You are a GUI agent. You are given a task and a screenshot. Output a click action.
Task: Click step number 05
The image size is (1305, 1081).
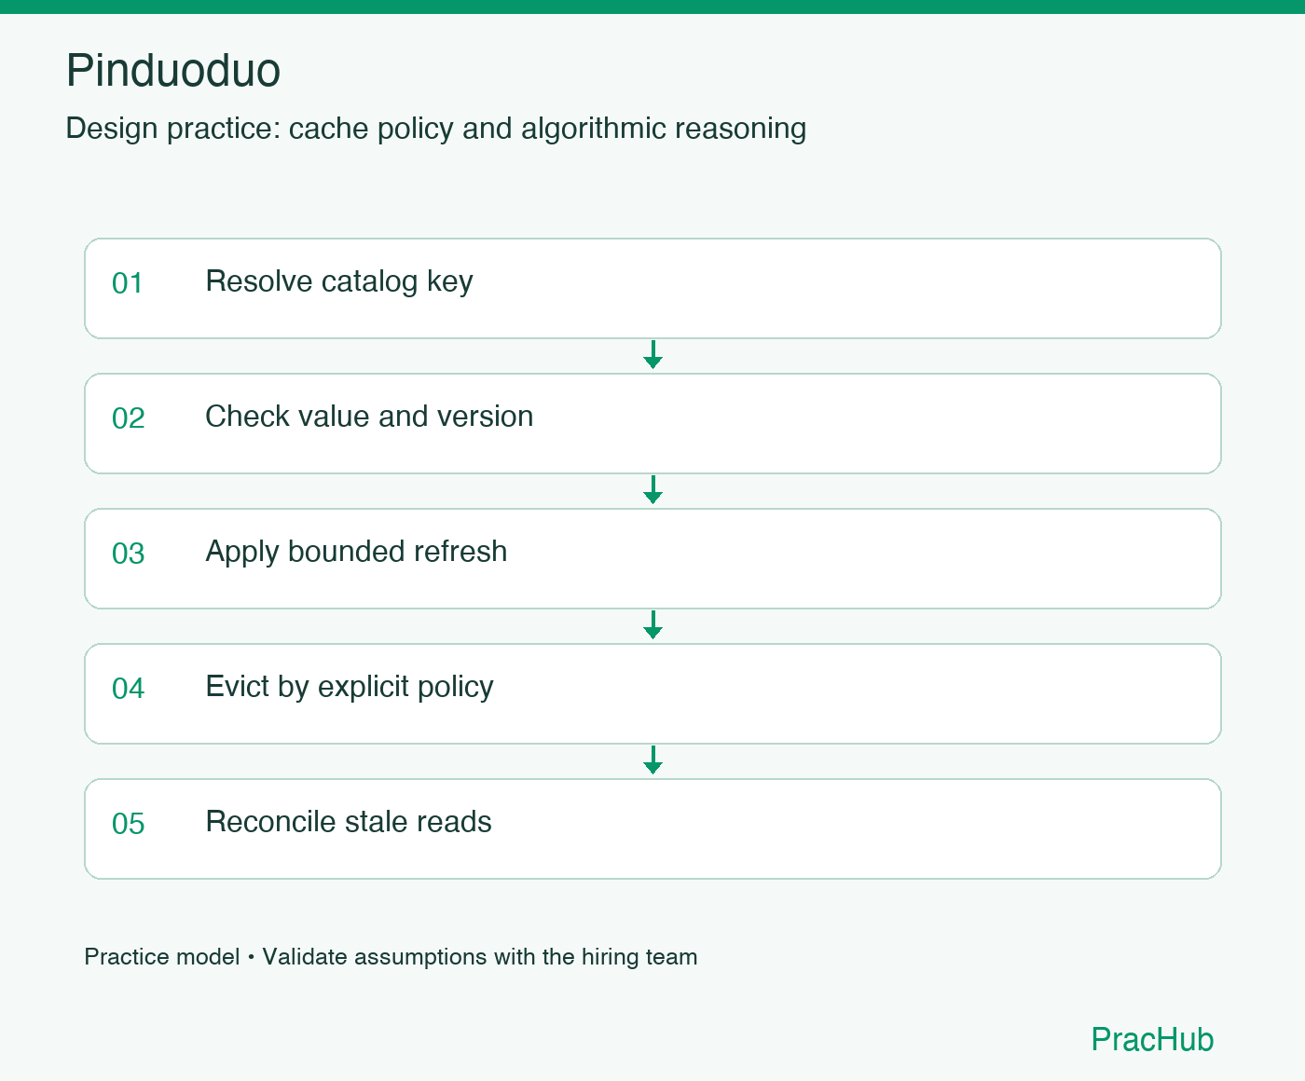[129, 824]
